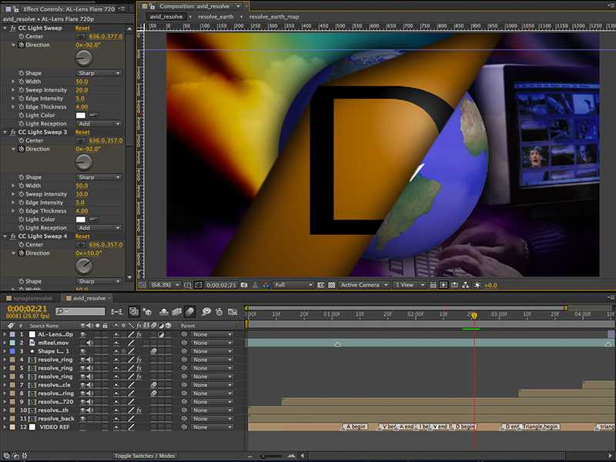Screen dimensions: 616x462
Task: Mute audio of mReel.mov layer
Action: click(89, 343)
